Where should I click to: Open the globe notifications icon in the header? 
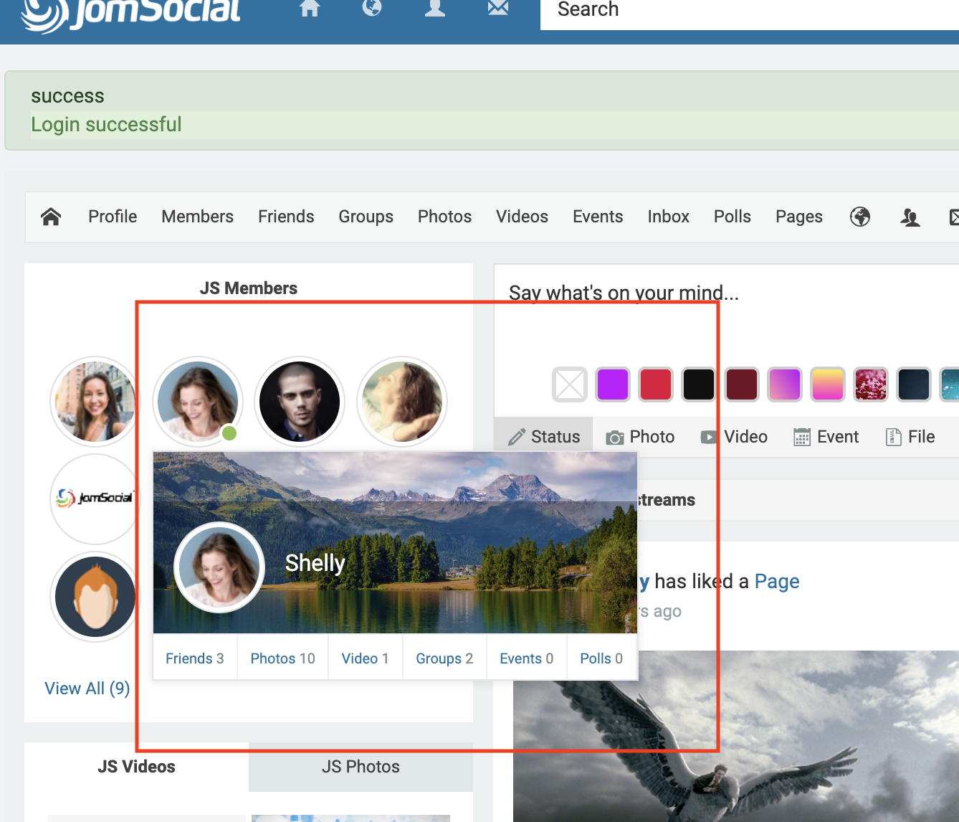[x=372, y=8]
